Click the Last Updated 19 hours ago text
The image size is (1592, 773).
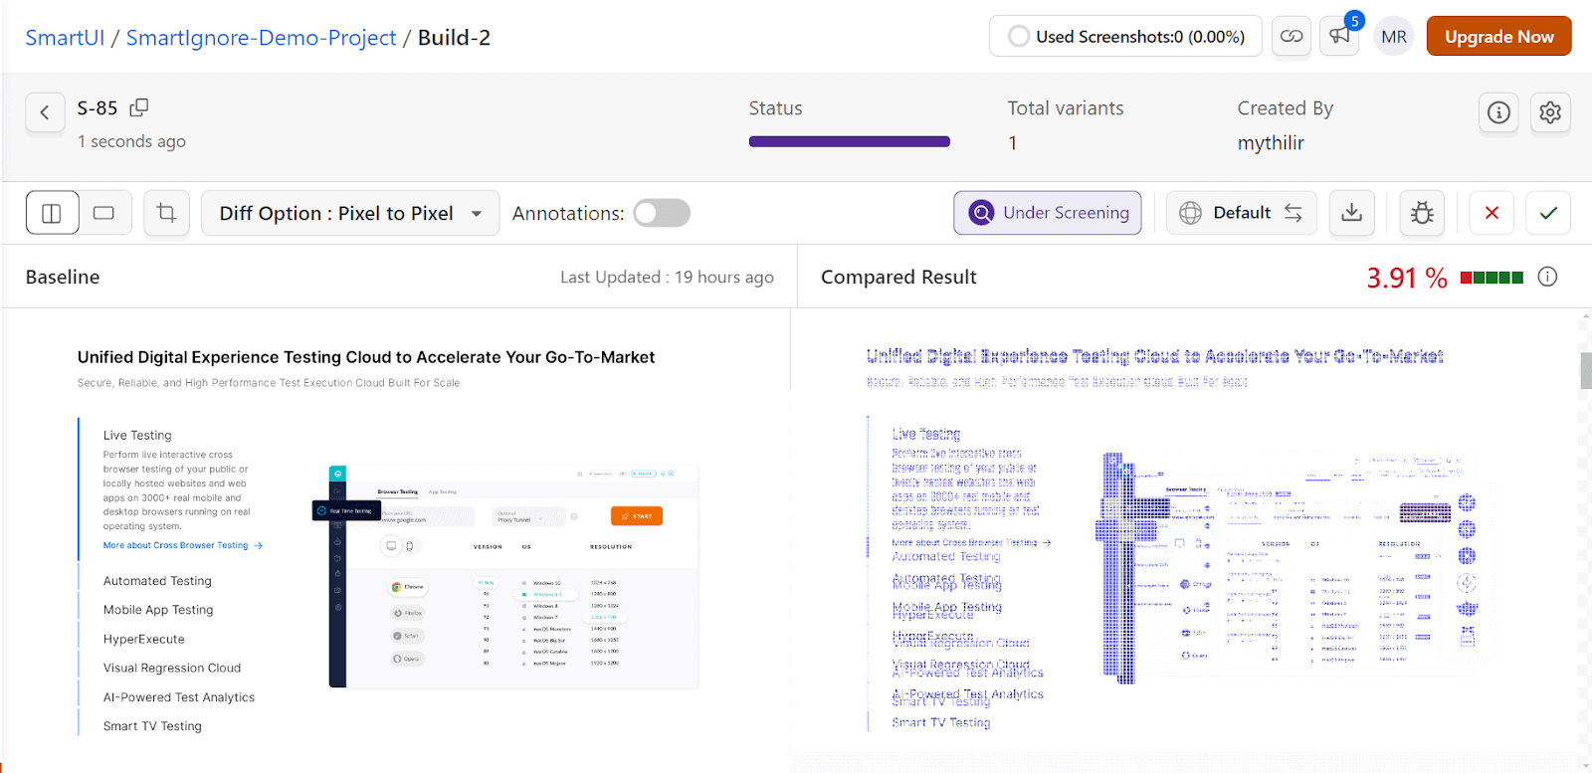pos(667,278)
